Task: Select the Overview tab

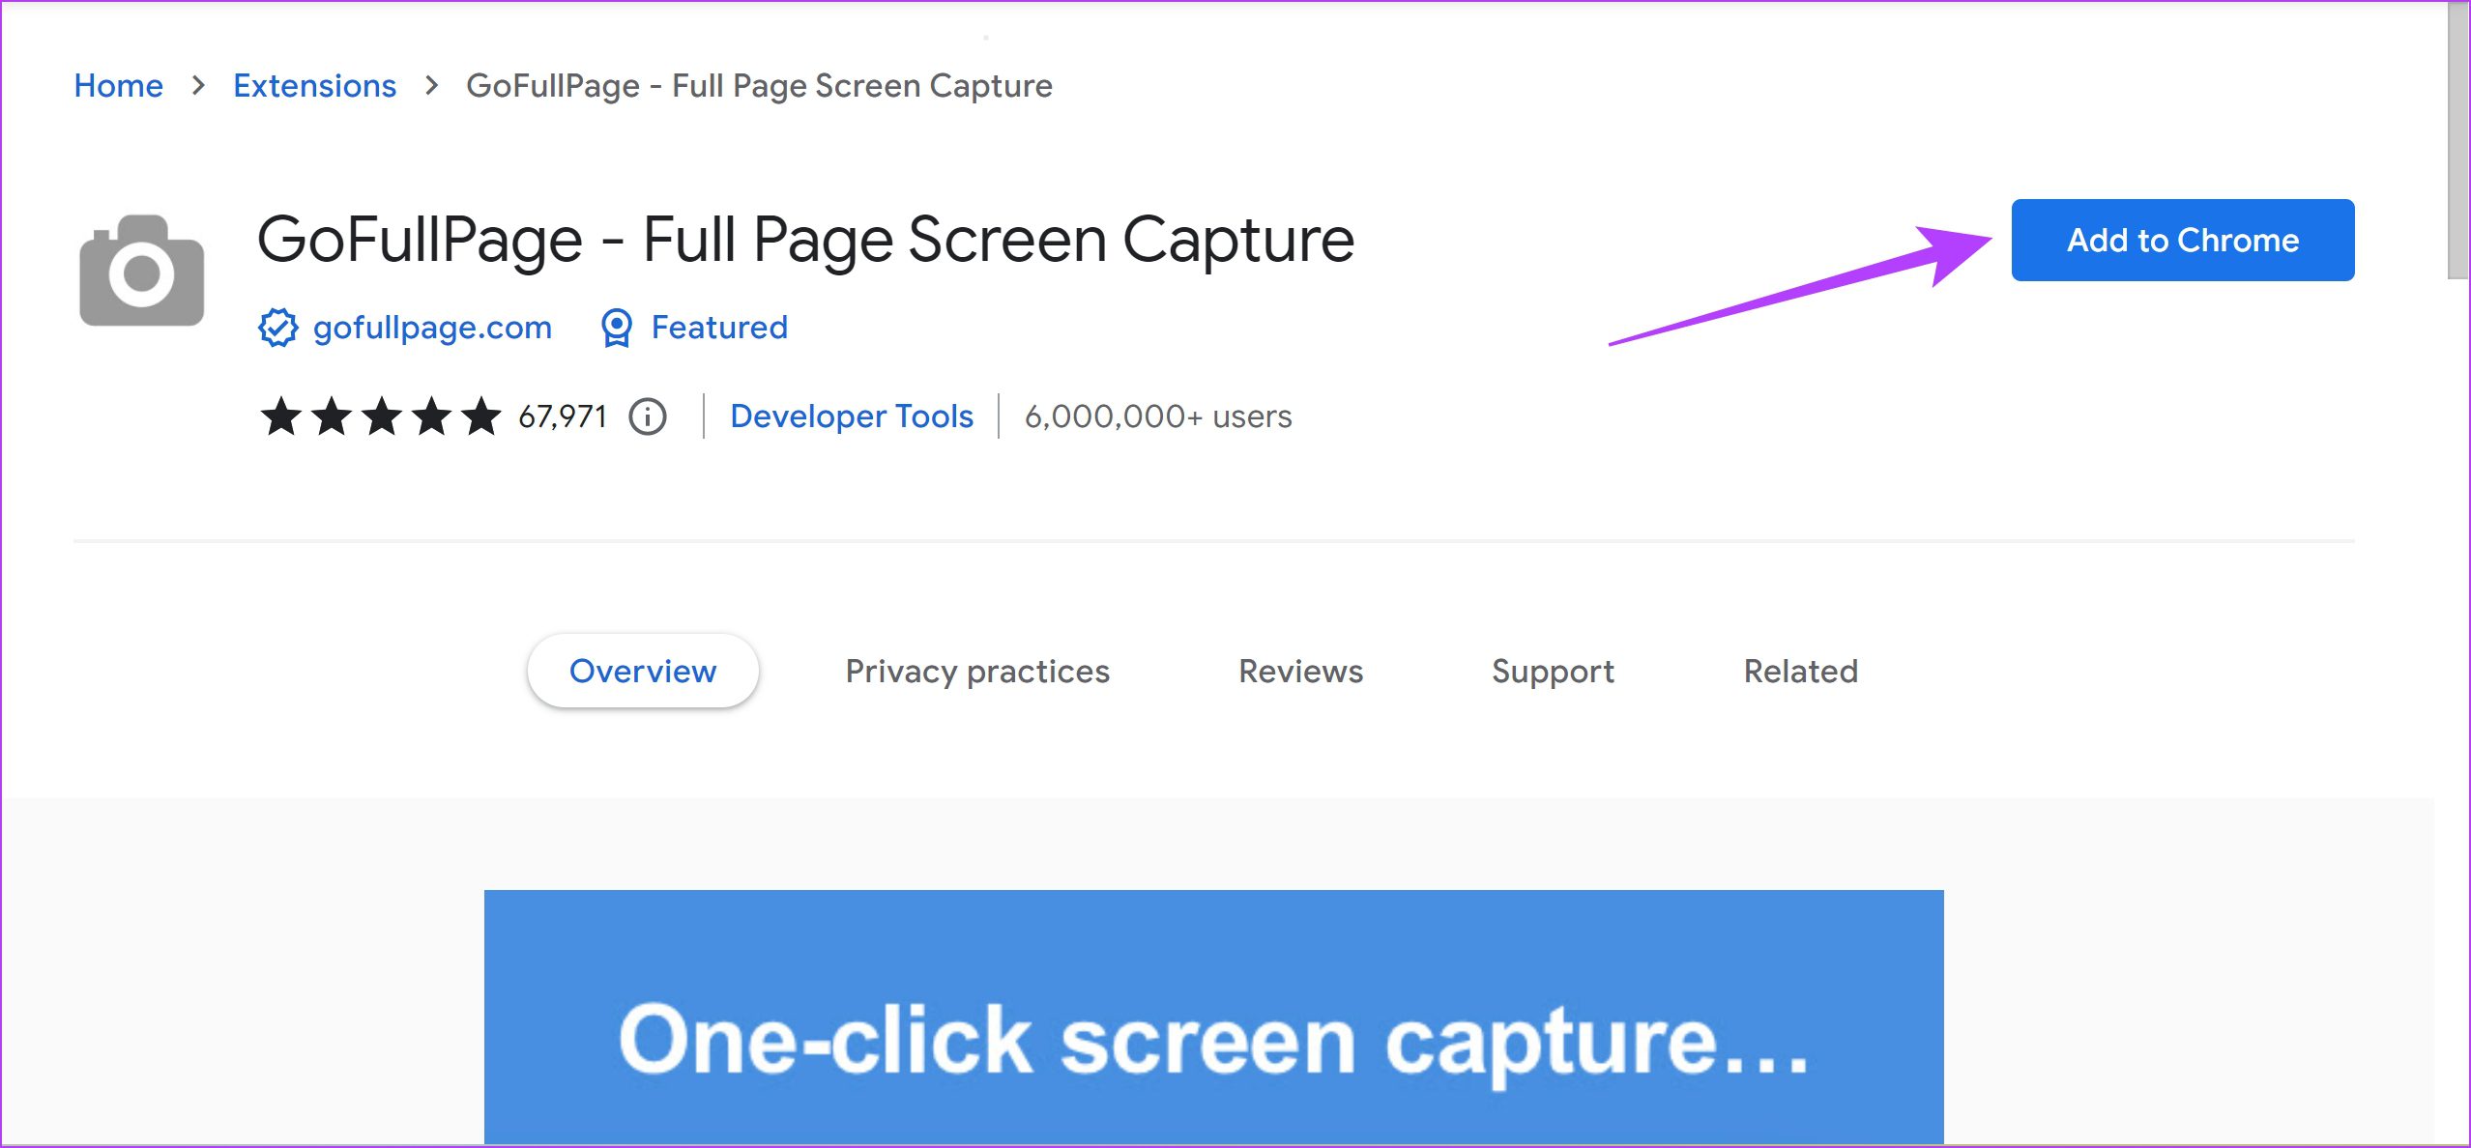Action: pos(643,671)
